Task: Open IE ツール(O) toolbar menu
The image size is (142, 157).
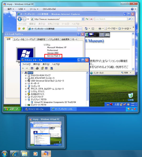Action: pyautogui.click(x=124, y=29)
